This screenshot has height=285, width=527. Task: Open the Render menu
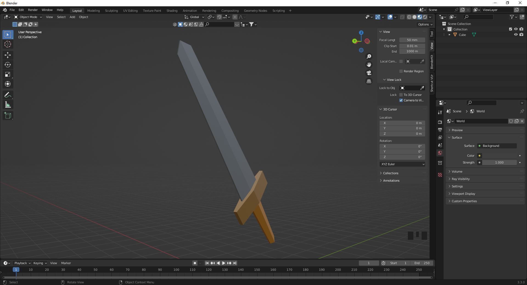click(x=33, y=10)
